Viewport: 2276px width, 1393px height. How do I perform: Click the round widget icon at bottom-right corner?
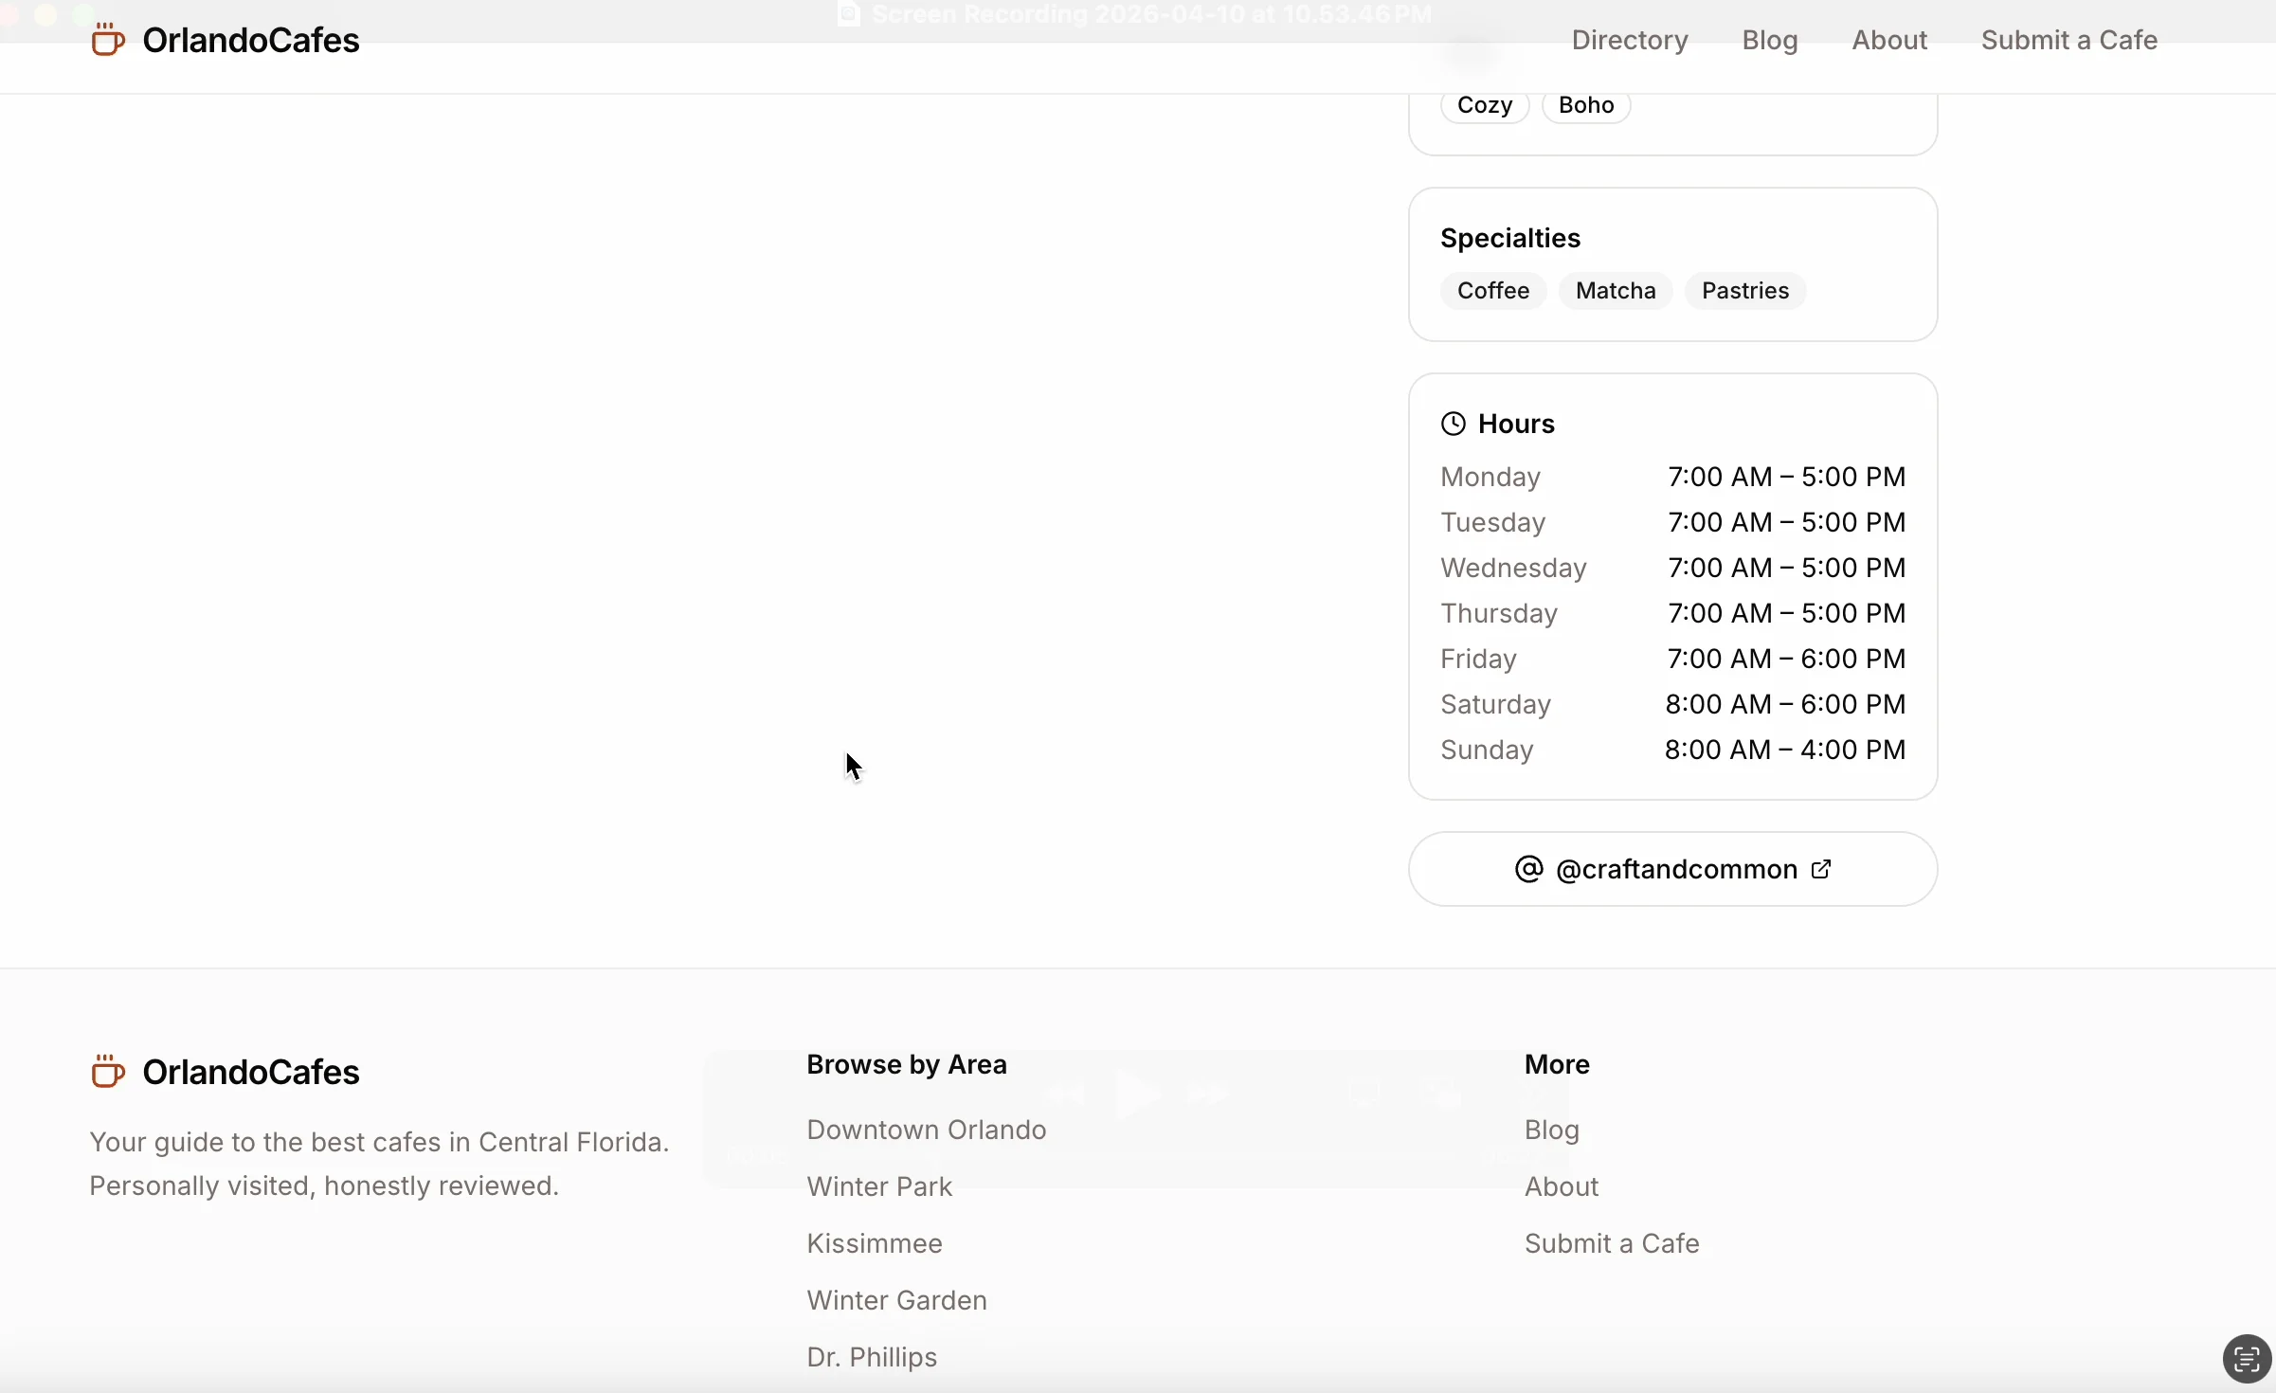[x=2247, y=1360]
